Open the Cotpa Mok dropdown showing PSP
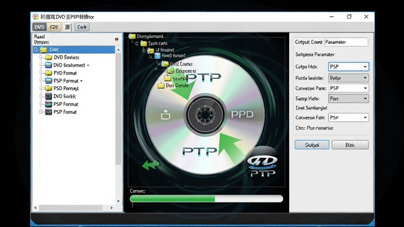The width and height of the screenshot is (404, 227). [x=348, y=67]
